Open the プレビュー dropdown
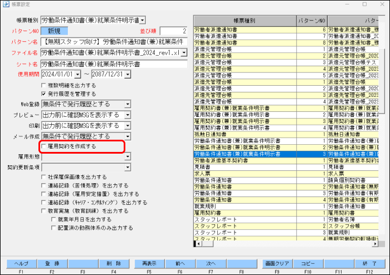The image size is (390, 275). (x=128, y=115)
